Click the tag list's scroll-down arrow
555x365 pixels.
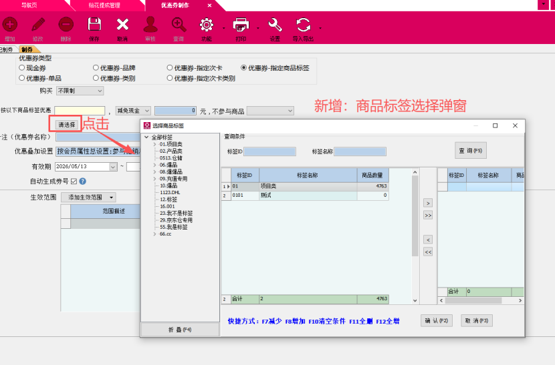coord(415,301)
